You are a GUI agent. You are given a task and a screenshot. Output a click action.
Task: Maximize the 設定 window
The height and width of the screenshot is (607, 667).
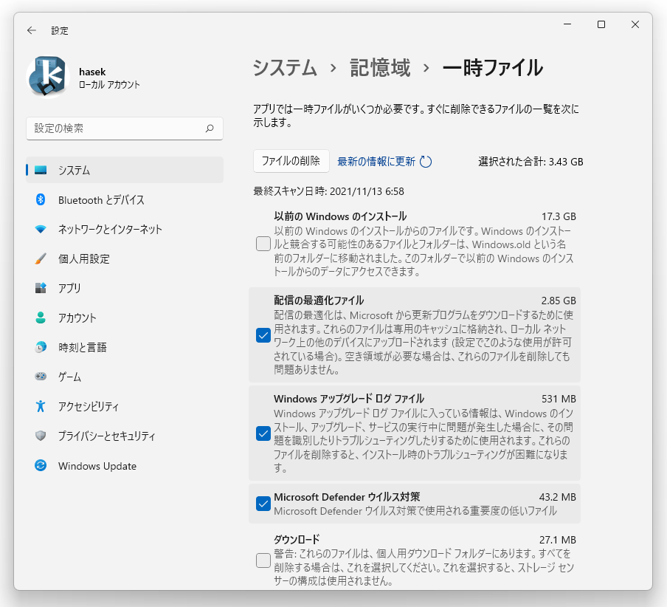pyautogui.click(x=601, y=24)
